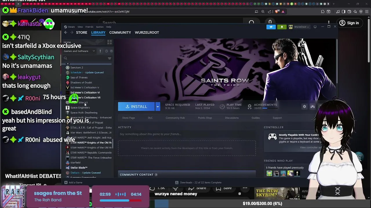Open the Help menu

click(x=108, y=27)
